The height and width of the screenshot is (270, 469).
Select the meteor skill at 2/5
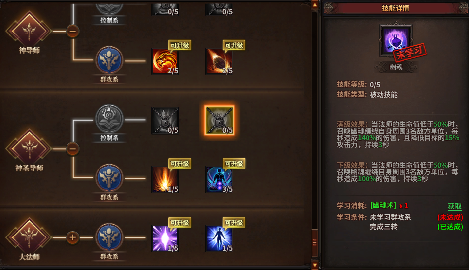(219, 62)
